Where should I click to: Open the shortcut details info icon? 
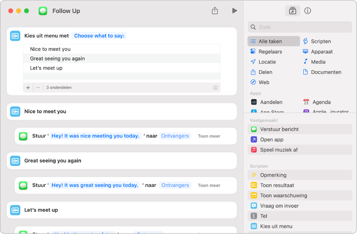[x=308, y=11]
